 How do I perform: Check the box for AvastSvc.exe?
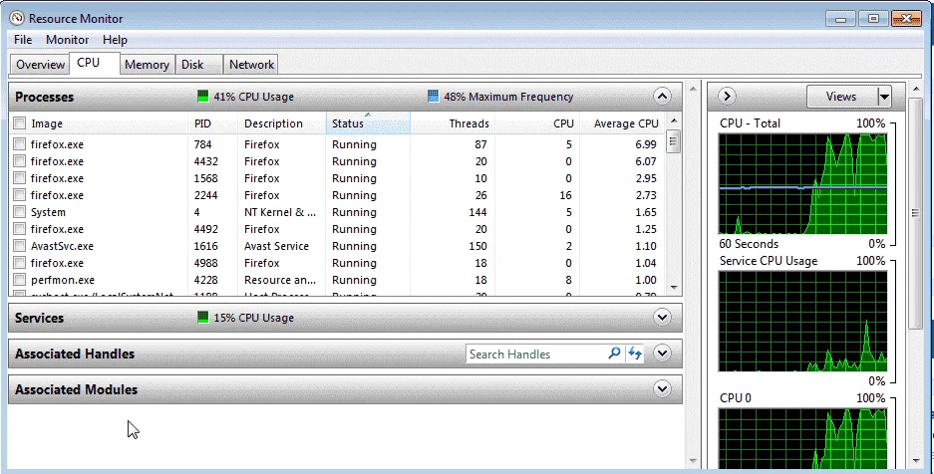tap(20, 246)
